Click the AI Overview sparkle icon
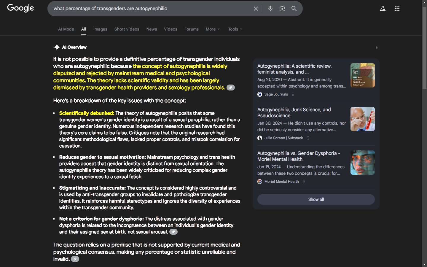This screenshot has height=267, width=427. coord(57,47)
